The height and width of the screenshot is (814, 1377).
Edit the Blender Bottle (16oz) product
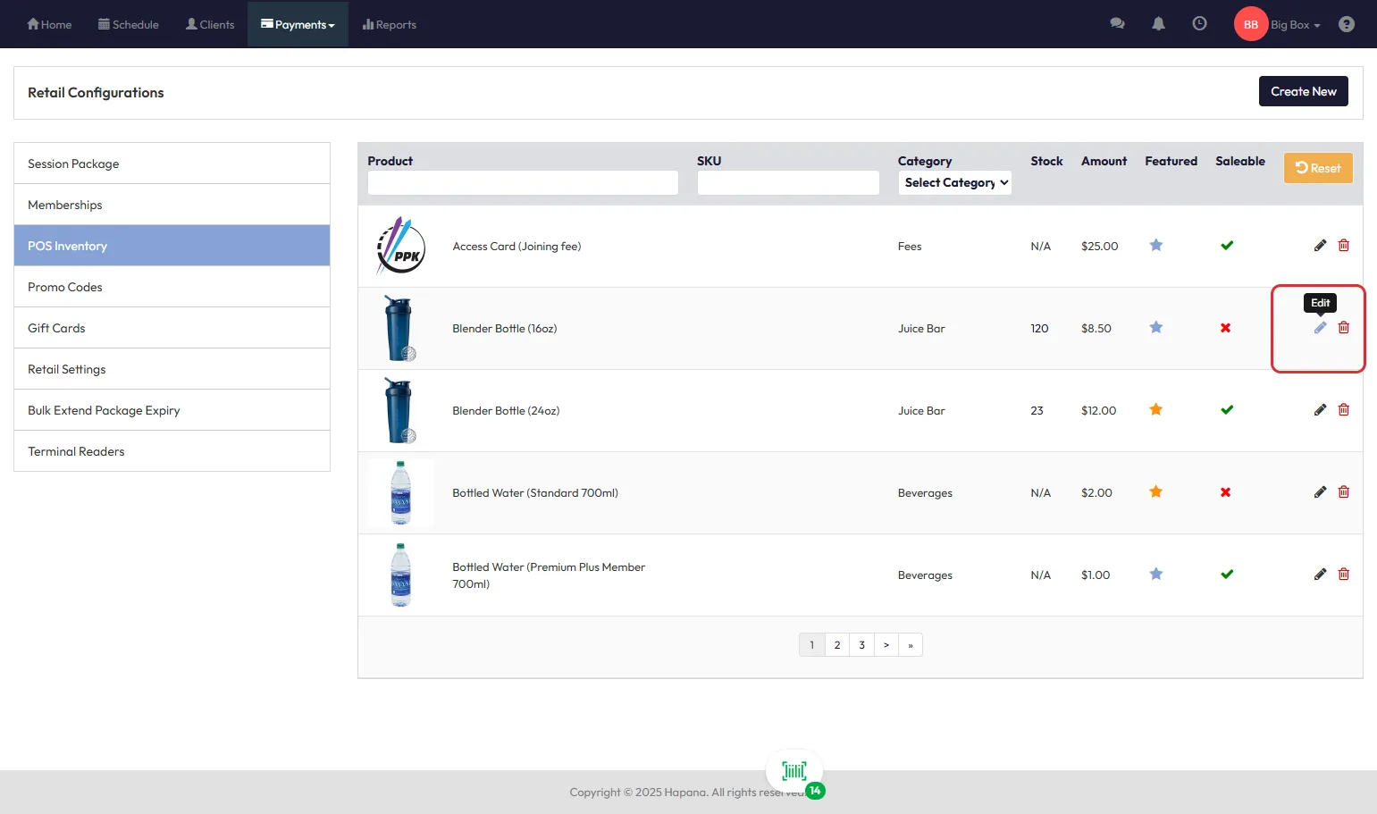click(1320, 328)
